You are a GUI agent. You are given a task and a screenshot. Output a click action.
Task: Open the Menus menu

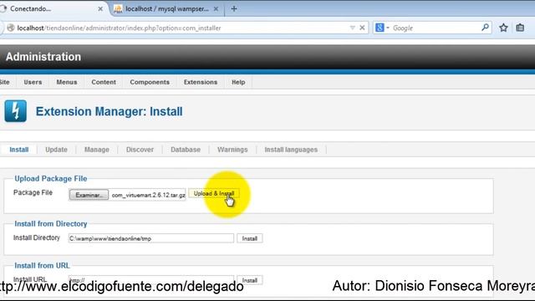click(67, 82)
